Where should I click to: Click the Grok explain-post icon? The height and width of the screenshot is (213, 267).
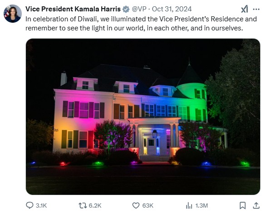[244, 9]
